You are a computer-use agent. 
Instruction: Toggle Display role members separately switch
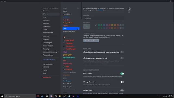click(x=122, y=52)
